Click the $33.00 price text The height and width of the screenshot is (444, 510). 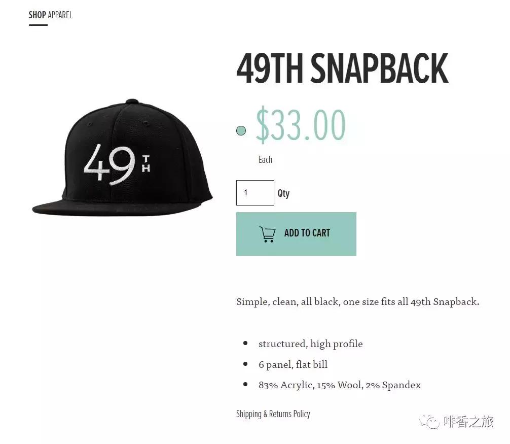click(x=301, y=125)
